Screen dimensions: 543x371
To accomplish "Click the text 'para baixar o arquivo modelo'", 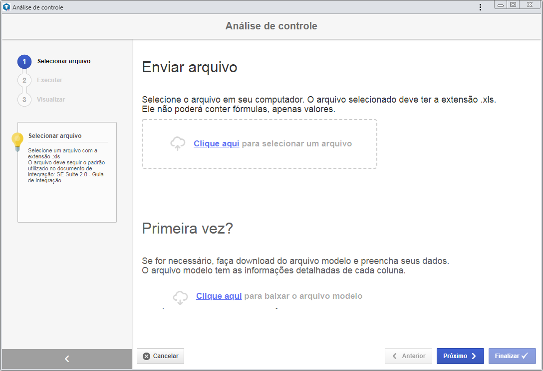I will point(303,296).
